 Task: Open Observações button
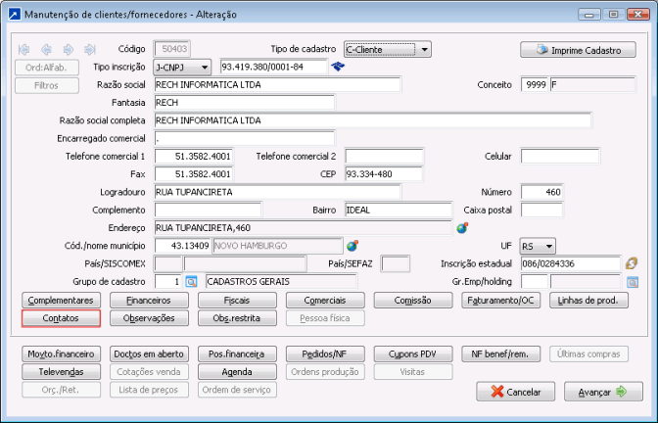149,318
